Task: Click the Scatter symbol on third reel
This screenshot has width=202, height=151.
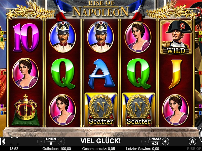Action: 101,110
